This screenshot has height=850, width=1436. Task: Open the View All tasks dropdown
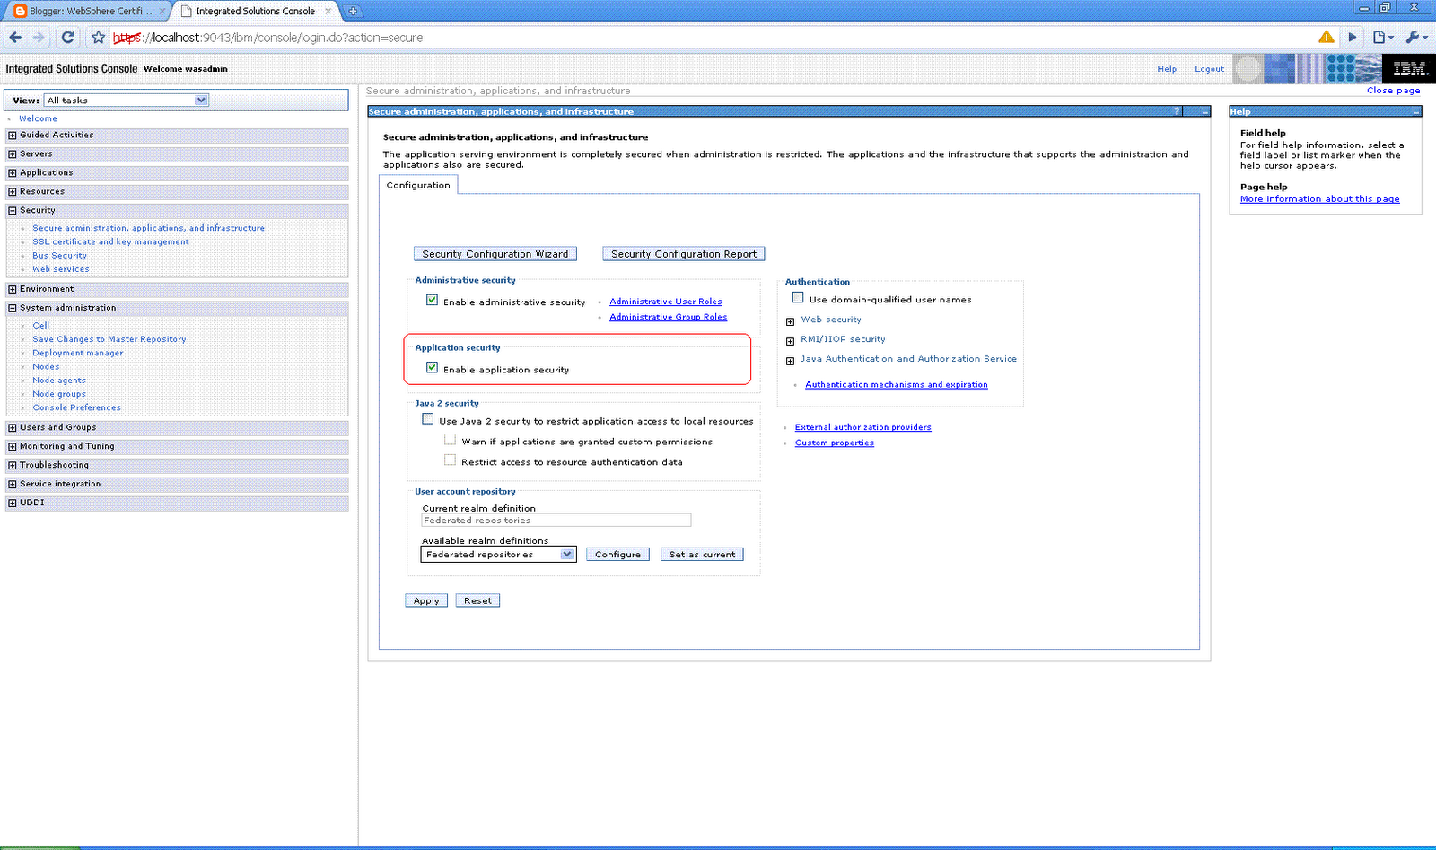(x=127, y=101)
